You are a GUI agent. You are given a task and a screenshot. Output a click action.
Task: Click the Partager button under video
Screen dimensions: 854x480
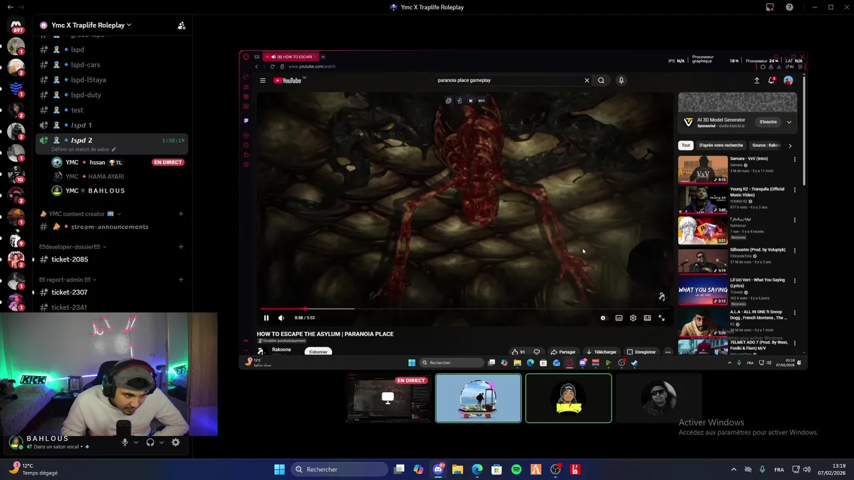[563, 352]
